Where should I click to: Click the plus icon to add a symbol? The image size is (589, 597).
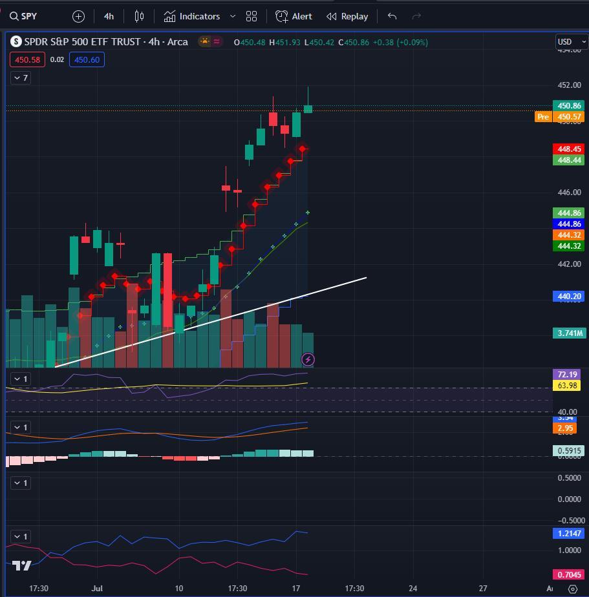(x=78, y=16)
